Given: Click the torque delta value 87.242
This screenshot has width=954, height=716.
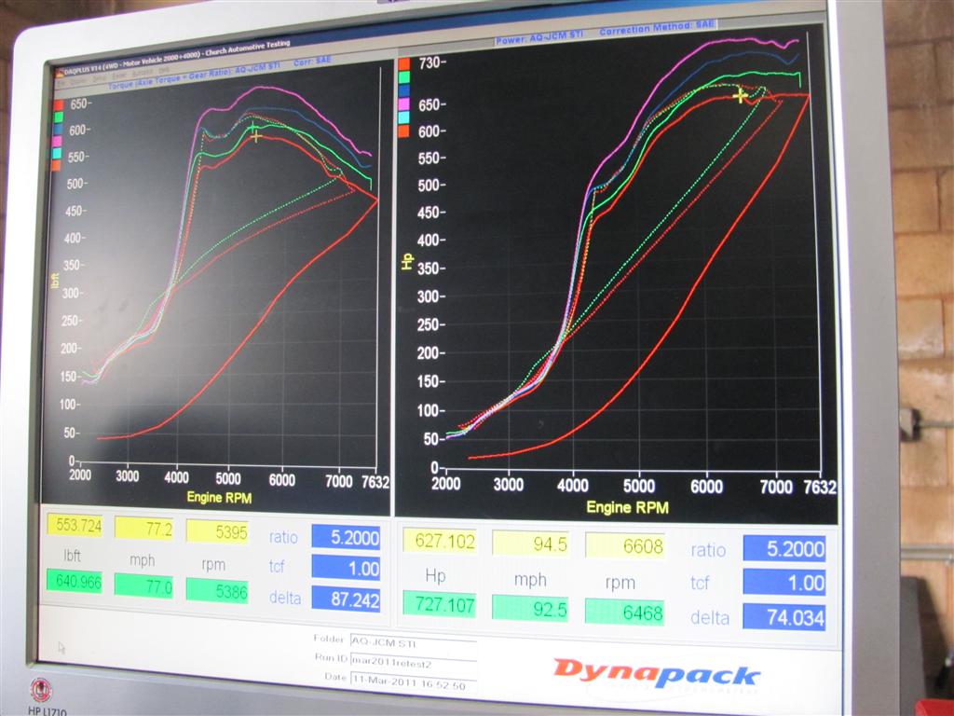Looking at the screenshot, I should pos(346,599).
